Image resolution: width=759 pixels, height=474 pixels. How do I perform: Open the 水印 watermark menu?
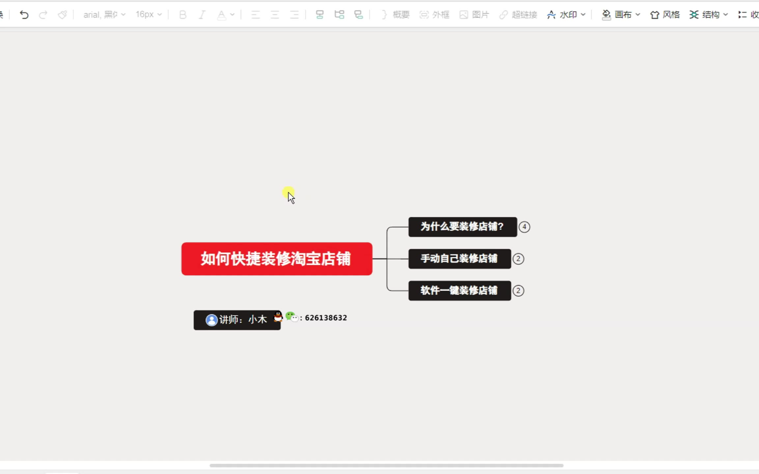[566, 15]
